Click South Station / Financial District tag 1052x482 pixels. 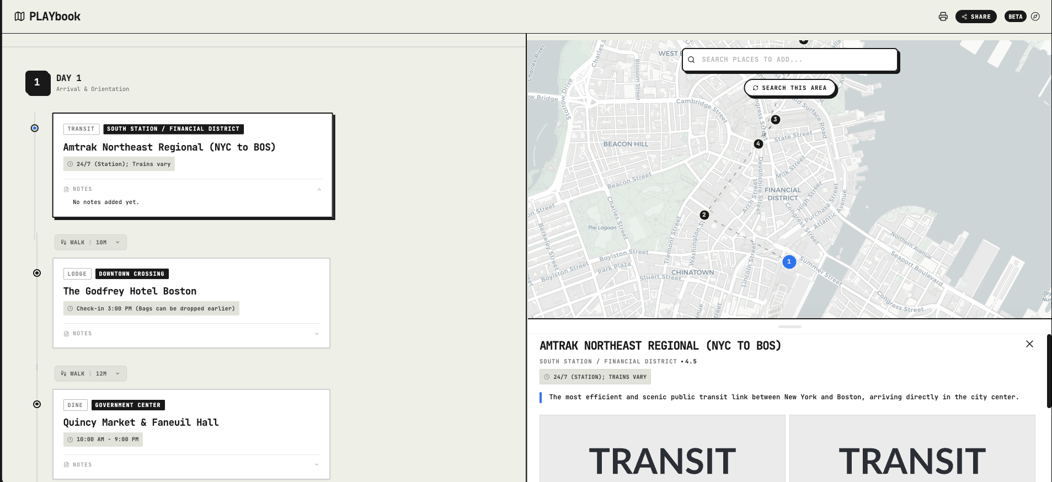pyautogui.click(x=173, y=129)
